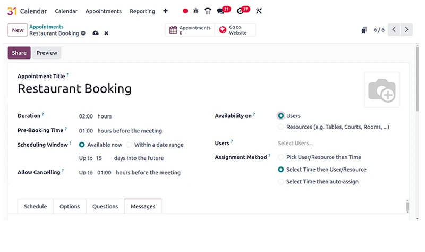The height and width of the screenshot is (252, 425).
Task: Click the 6 / 6 pager counter
Action: click(379, 30)
